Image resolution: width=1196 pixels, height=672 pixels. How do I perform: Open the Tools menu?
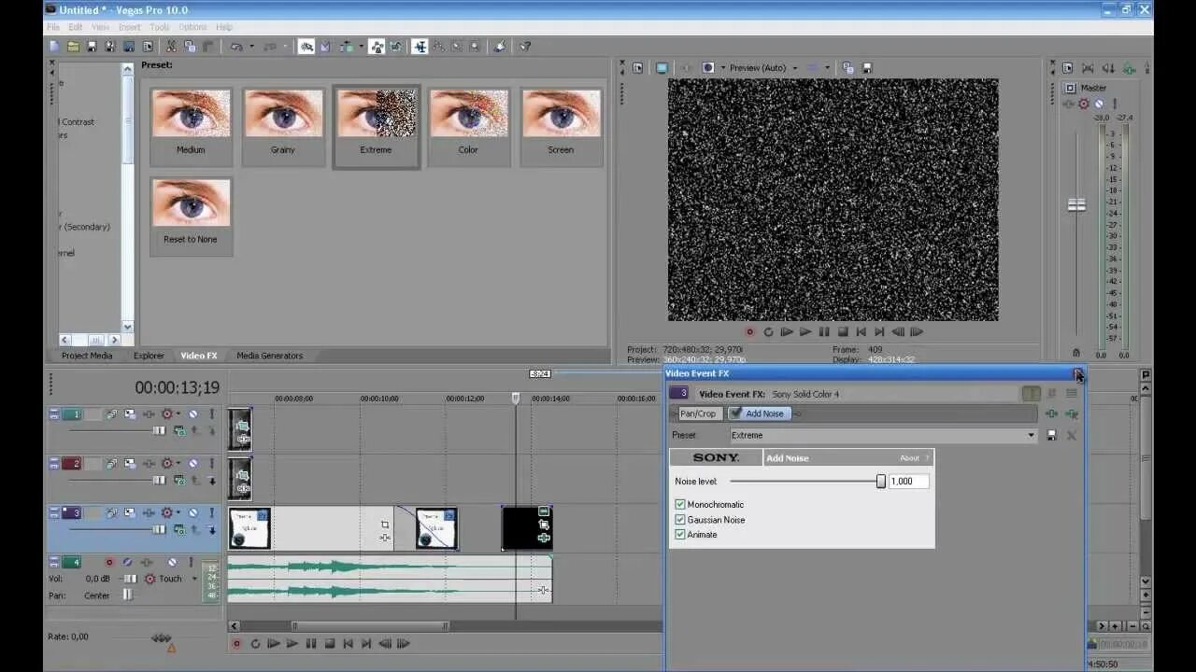[x=160, y=27]
